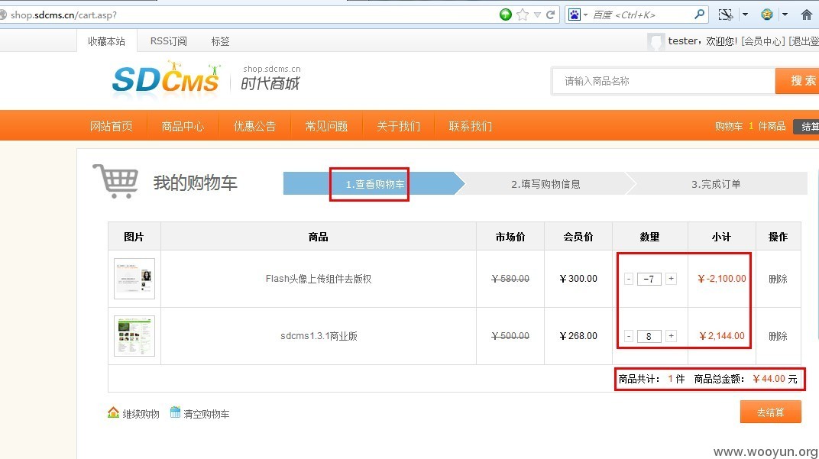Open Flash头像上传组件 product thumbnail

(134, 278)
